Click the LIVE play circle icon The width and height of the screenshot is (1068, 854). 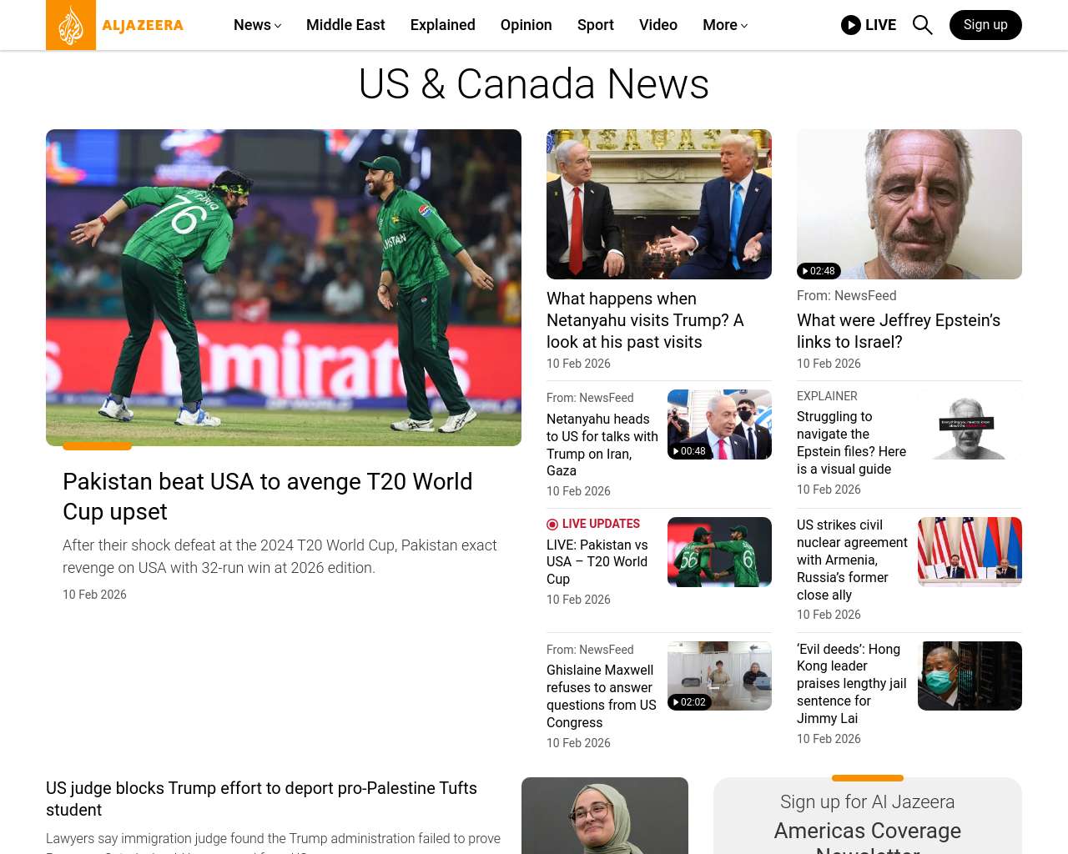coord(850,25)
